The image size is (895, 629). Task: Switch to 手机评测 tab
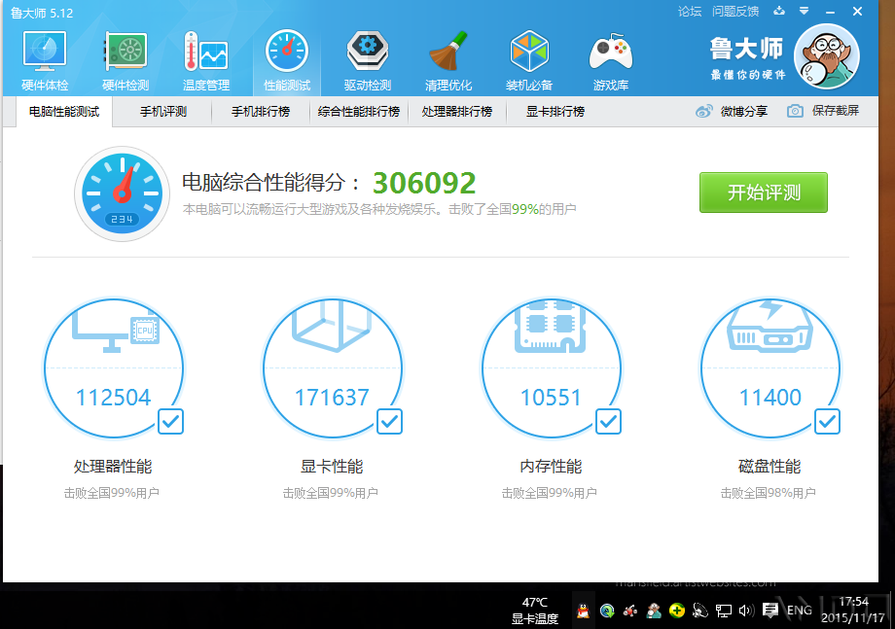click(x=163, y=112)
